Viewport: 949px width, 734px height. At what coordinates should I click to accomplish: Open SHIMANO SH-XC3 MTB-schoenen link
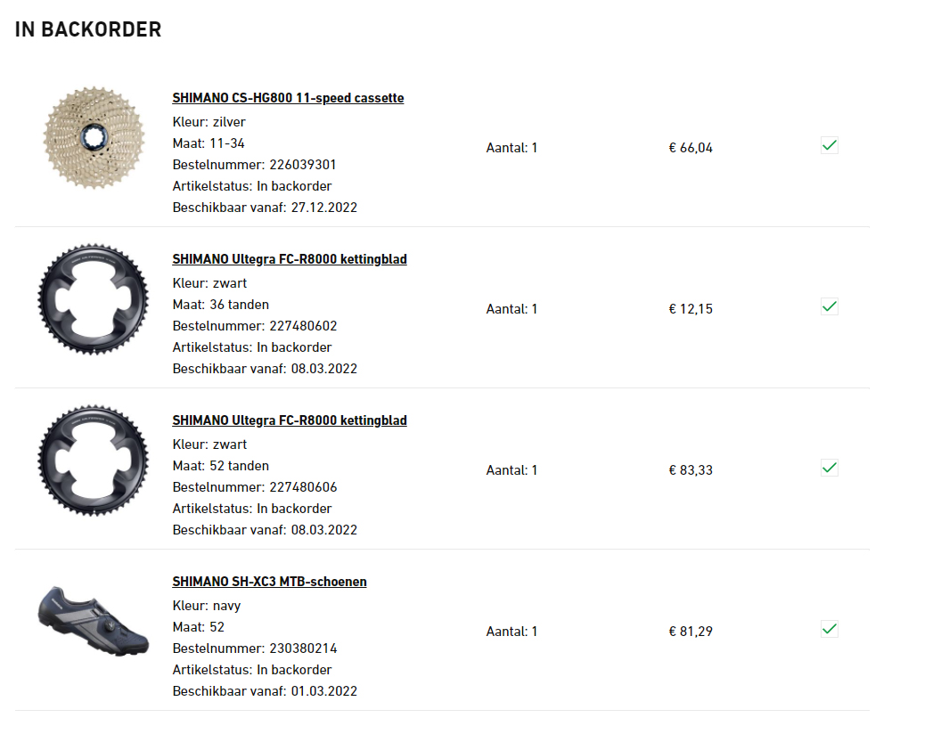269,582
